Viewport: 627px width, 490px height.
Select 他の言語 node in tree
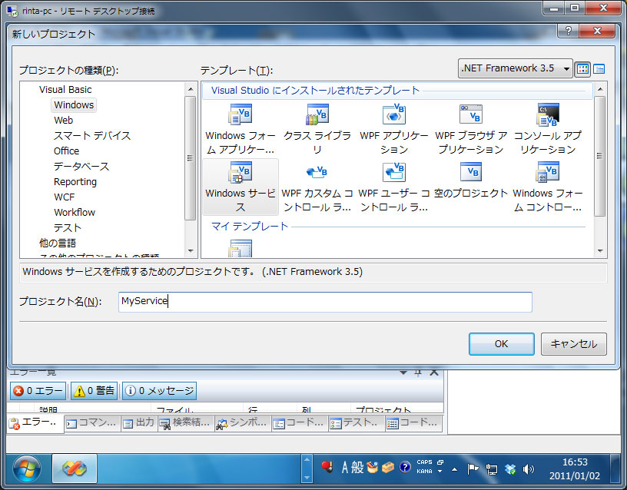(x=57, y=243)
